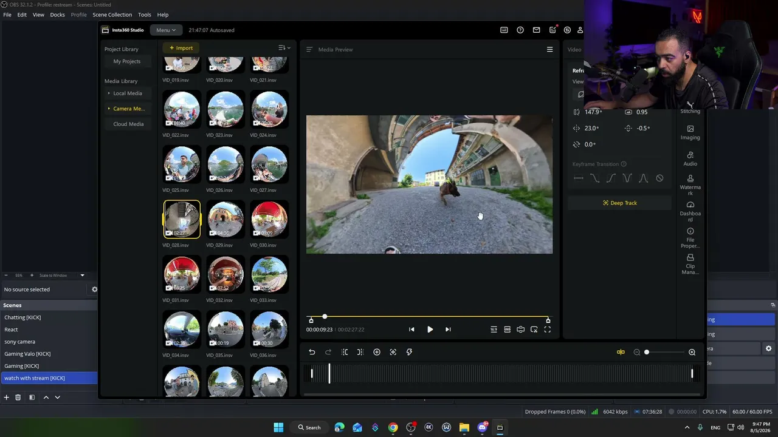The width and height of the screenshot is (778, 437).
Task: Choose no keyframe transition icon
Action: [659, 178]
